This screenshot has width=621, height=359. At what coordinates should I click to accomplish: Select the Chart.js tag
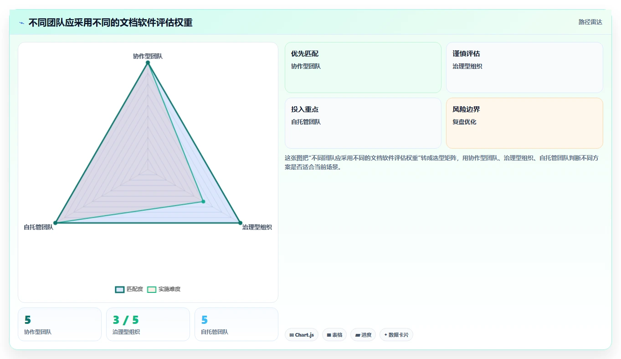(x=302, y=335)
